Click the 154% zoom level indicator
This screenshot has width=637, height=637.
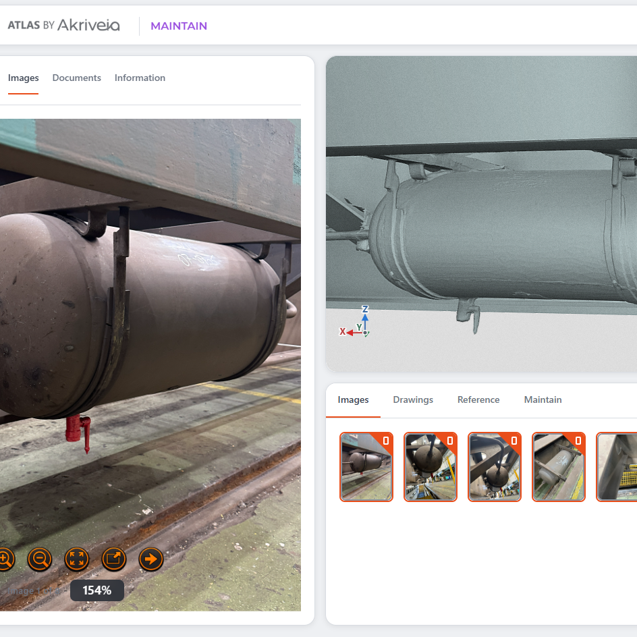pos(97,590)
